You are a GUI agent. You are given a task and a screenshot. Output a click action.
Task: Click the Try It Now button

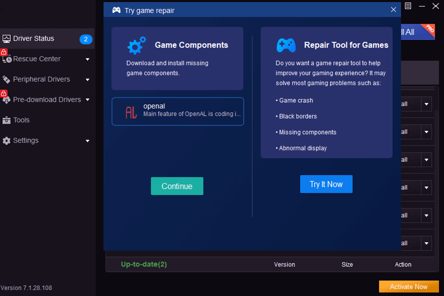coord(326,184)
